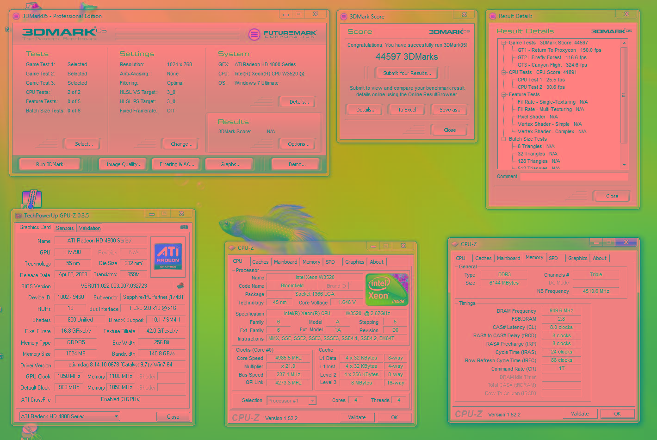Click OK in the middle CPU-Z window

394,417
